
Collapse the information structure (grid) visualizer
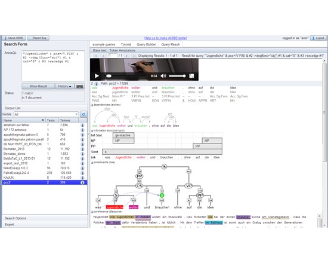click(x=92, y=131)
